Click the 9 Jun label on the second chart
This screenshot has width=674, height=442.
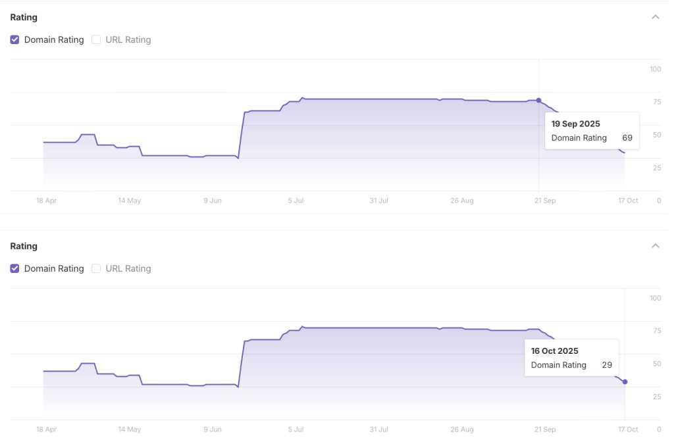coord(213,430)
